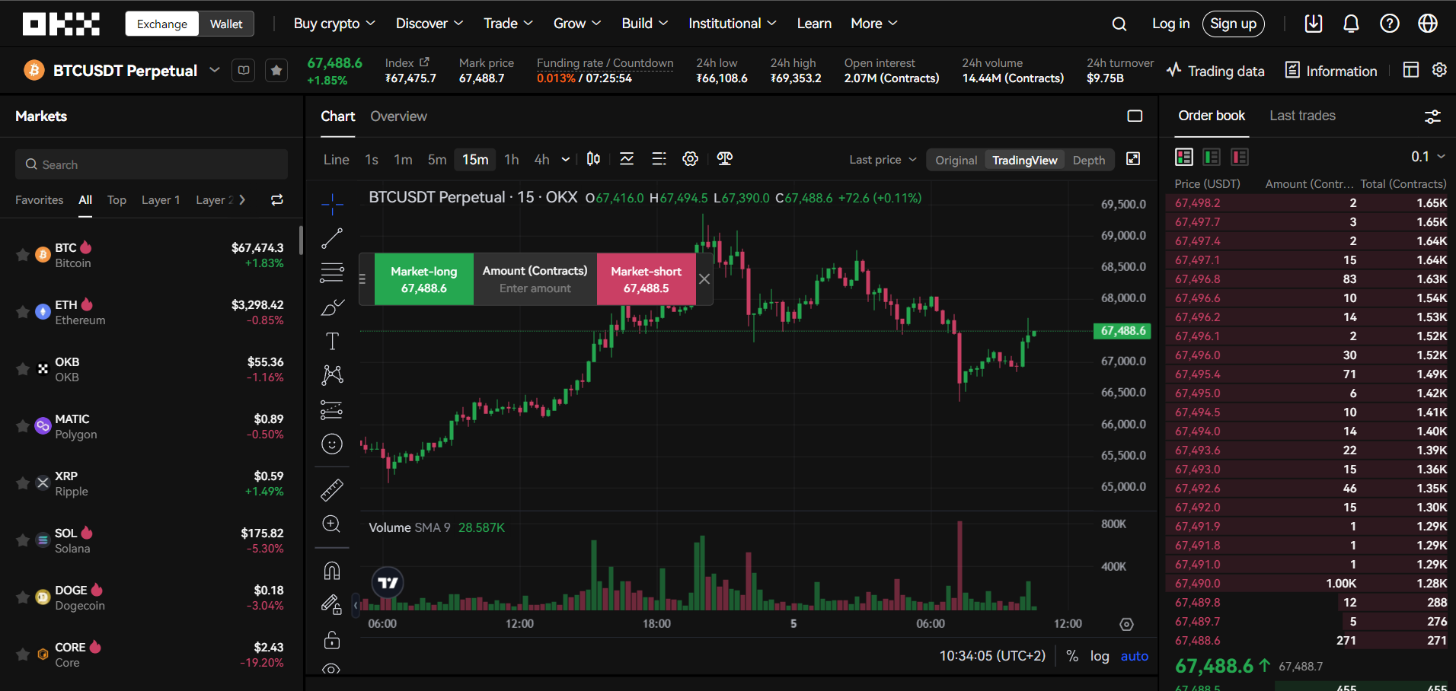Switch order book to sell-only view
Viewport: 1456px width, 691px height.
point(1240,157)
